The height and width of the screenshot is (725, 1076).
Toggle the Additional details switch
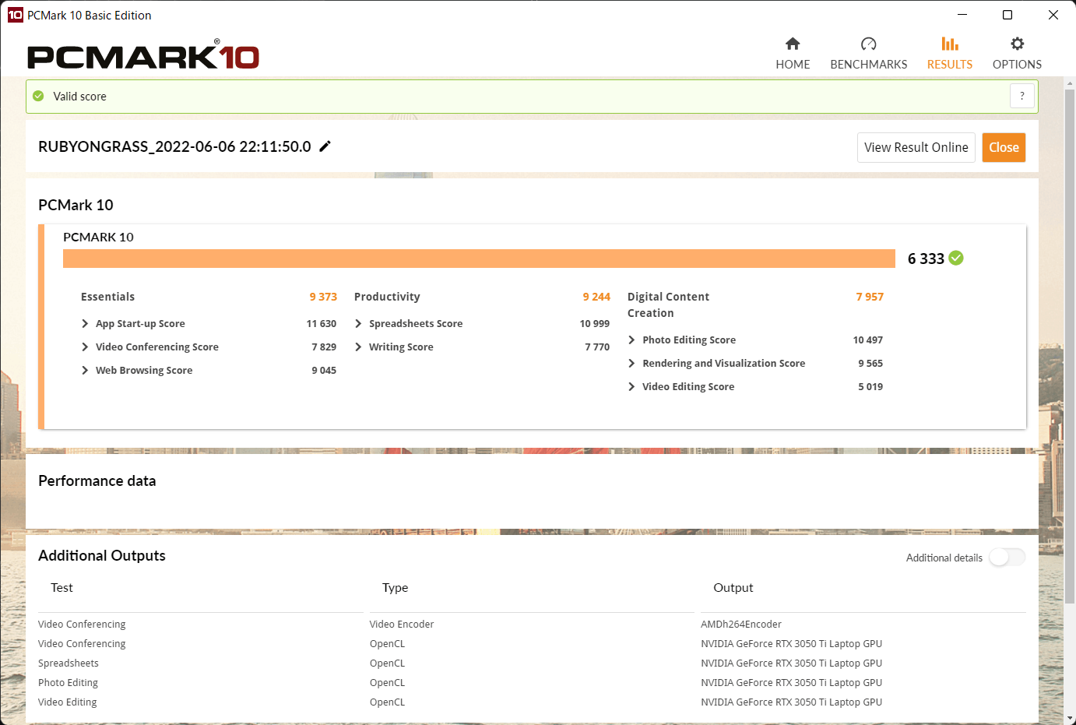click(1007, 558)
